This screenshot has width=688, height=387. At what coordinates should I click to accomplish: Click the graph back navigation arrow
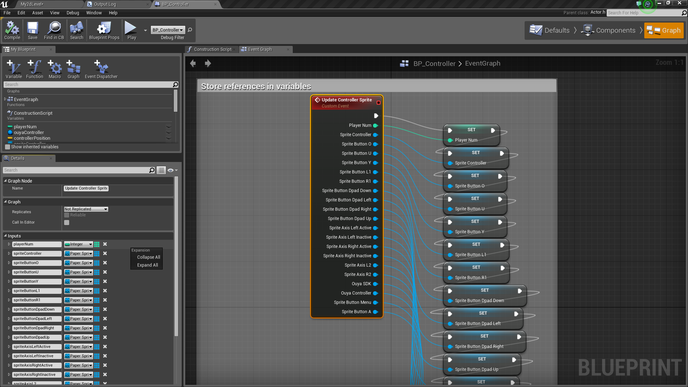pyautogui.click(x=193, y=63)
